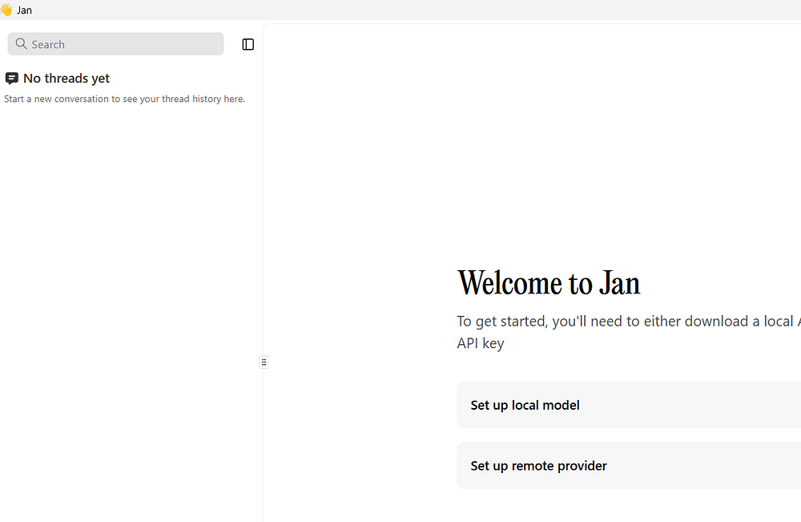Open Set up remote provider option

tap(629, 465)
